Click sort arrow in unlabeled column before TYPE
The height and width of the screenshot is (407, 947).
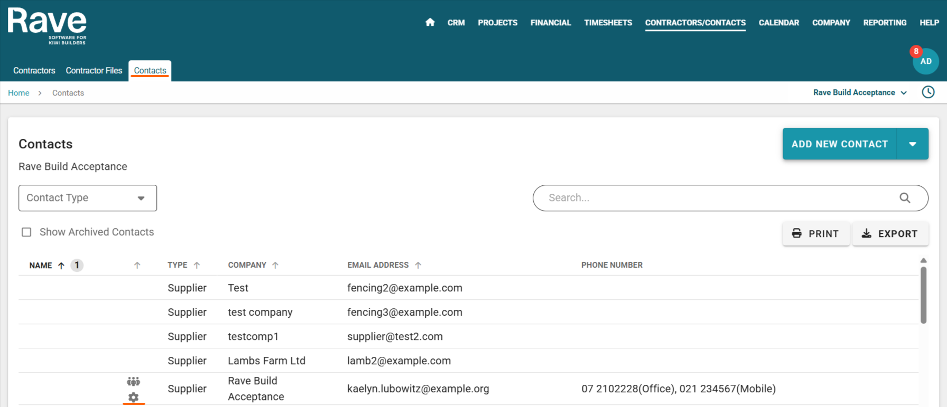click(137, 266)
